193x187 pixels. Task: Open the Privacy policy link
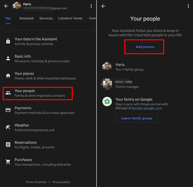[x=61, y=182]
